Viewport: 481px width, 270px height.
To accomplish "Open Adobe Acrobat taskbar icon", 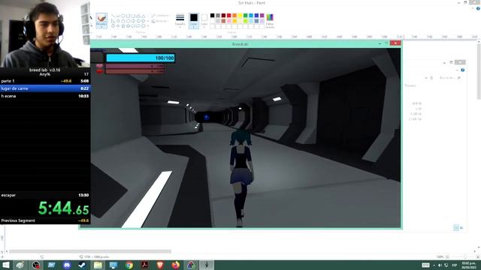I will [144, 265].
